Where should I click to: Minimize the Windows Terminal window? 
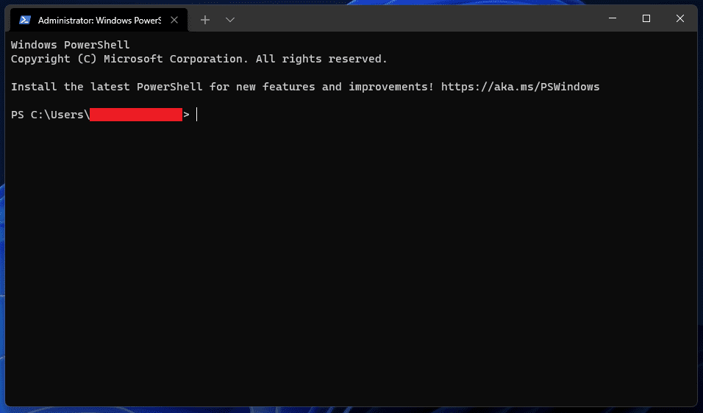(x=613, y=19)
